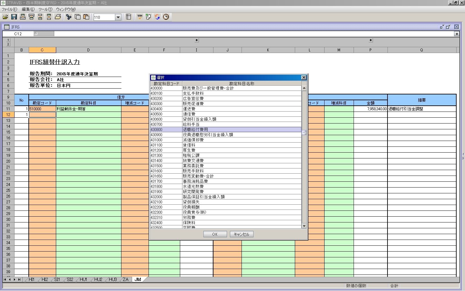Click the toolbar icon right of save
The width and height of the screenshot is (465, 291).
[23, 17]
